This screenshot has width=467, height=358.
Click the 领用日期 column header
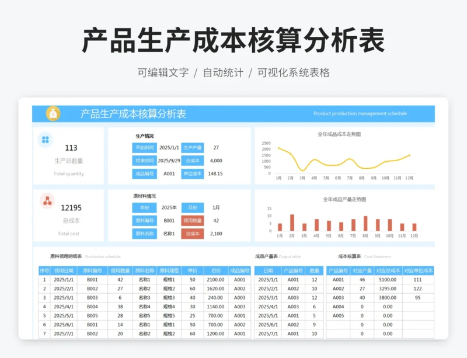64,270
